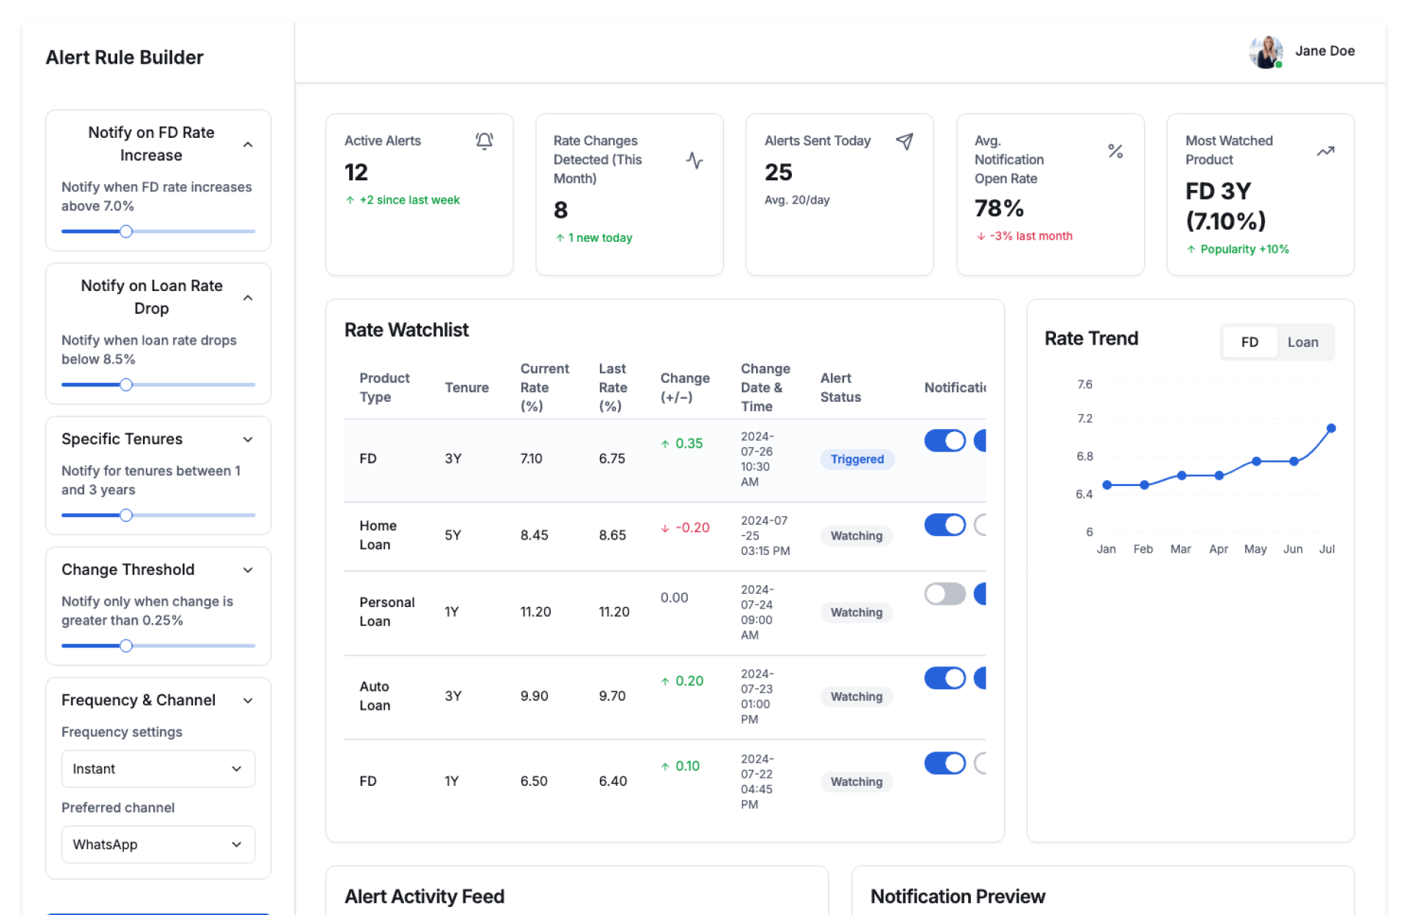The width and height of the screenshot is (1408, 915).
Task: Click the red down arrow beside -0.20
Action: [x=665, y=528]
